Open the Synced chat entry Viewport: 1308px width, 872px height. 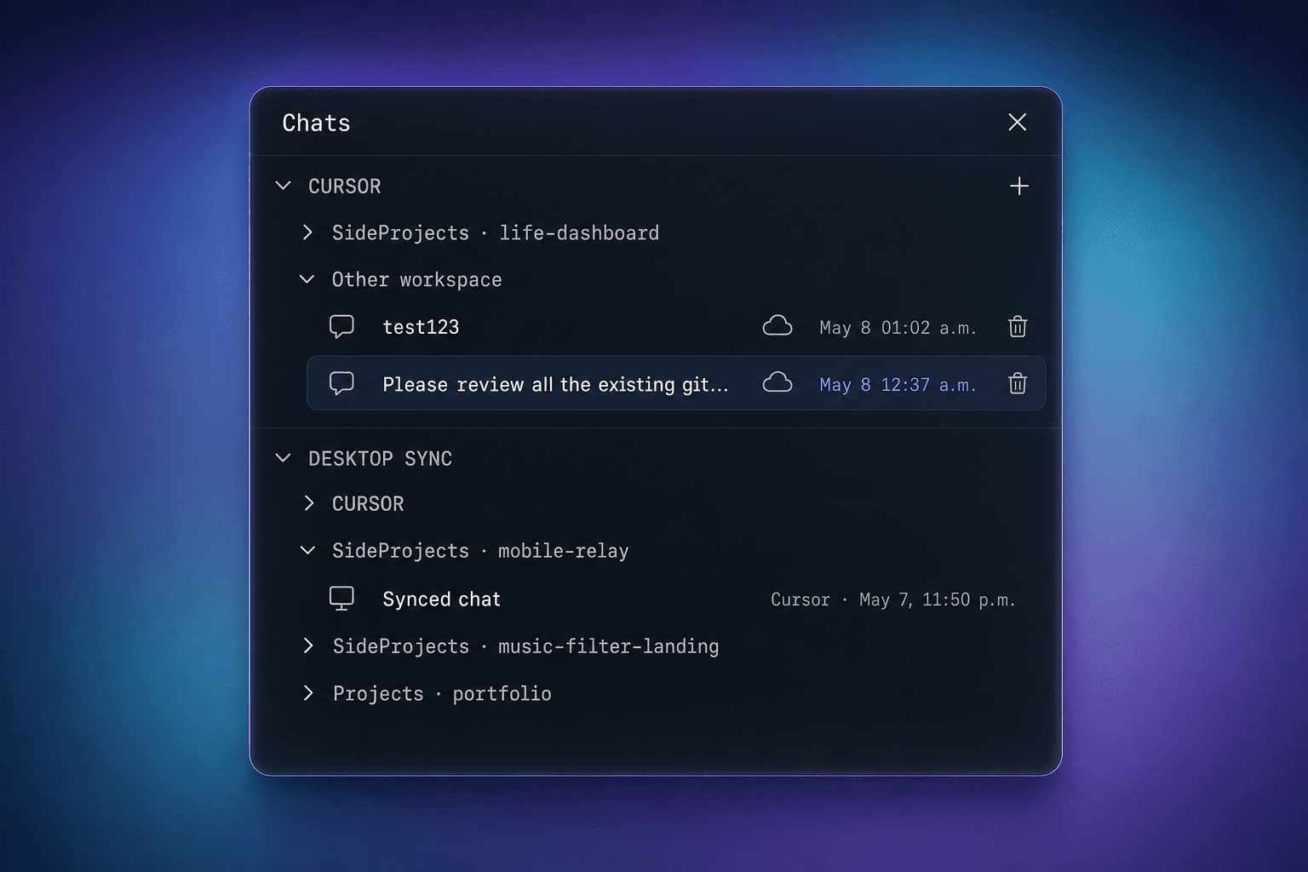441,599
